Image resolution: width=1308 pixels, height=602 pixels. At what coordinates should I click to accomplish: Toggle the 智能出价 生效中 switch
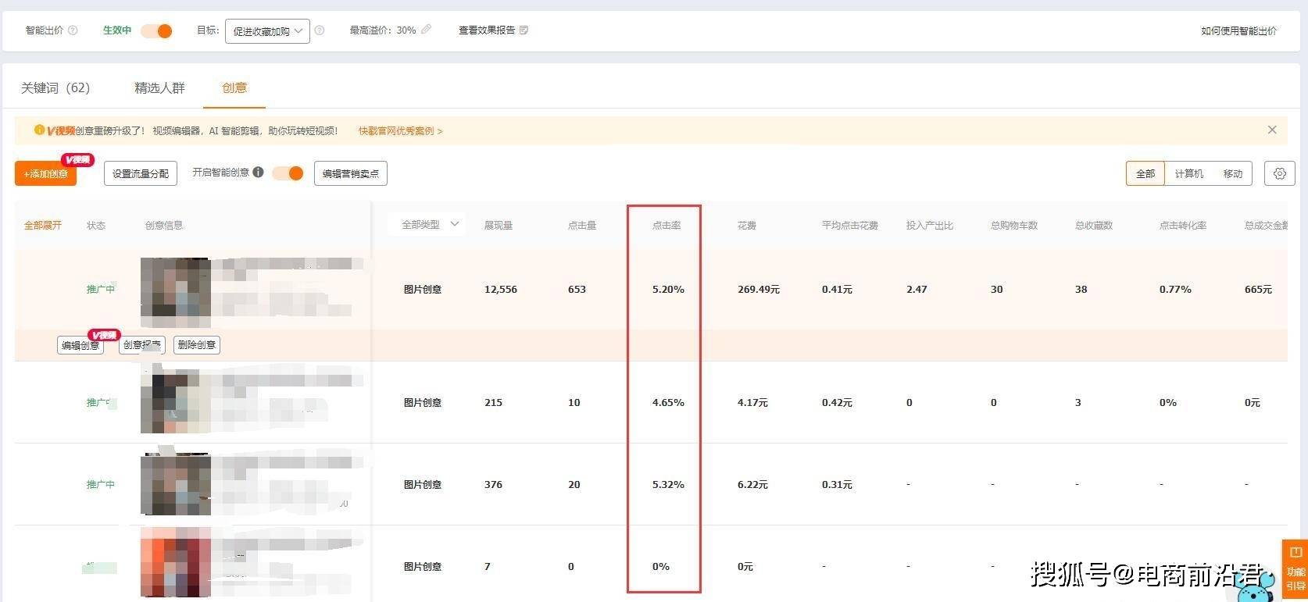pos(157,31)
